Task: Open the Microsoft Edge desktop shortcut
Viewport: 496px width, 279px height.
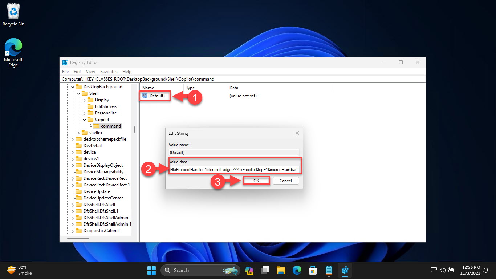Action: 13,53
